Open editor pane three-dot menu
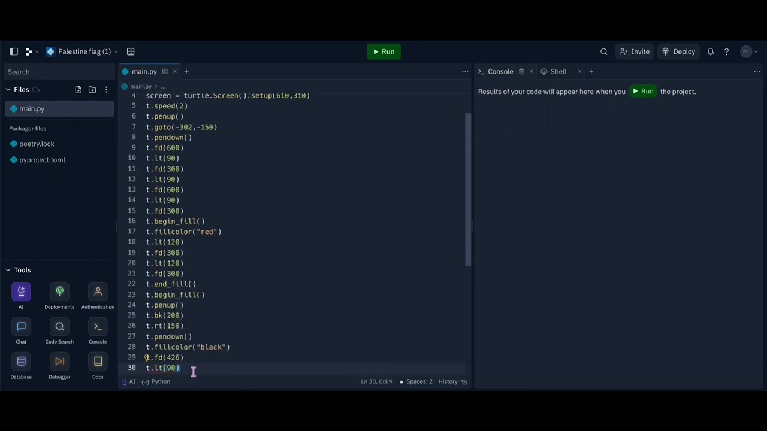The width and height of the screenshot is (767, 431). [x=465, y=72]
